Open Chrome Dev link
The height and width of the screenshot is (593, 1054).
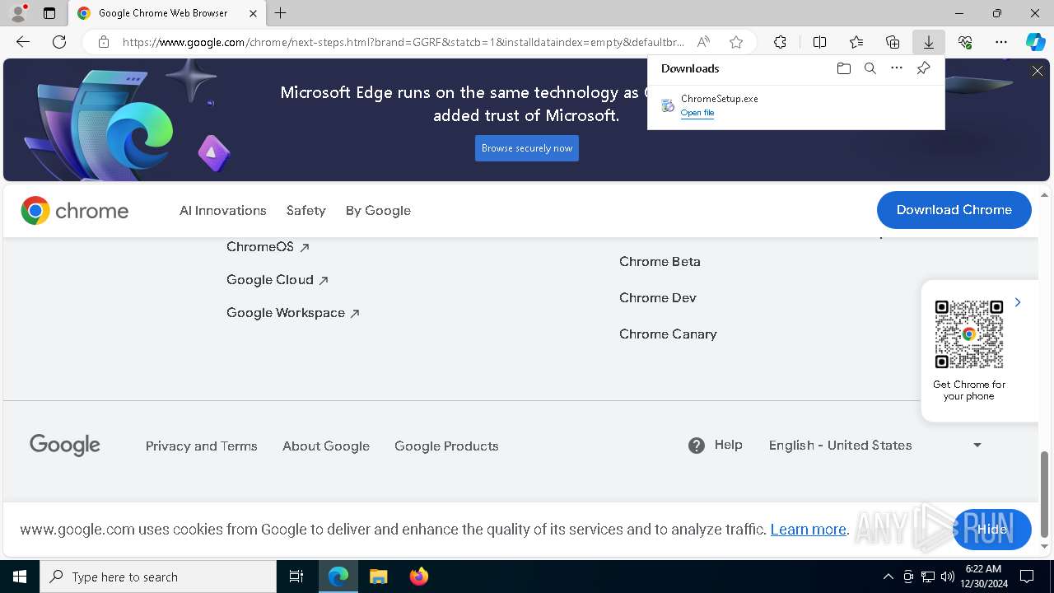coord(658,298)
